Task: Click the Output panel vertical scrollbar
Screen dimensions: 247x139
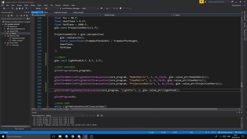Action: pyautogui.click(x=242, y=122)
